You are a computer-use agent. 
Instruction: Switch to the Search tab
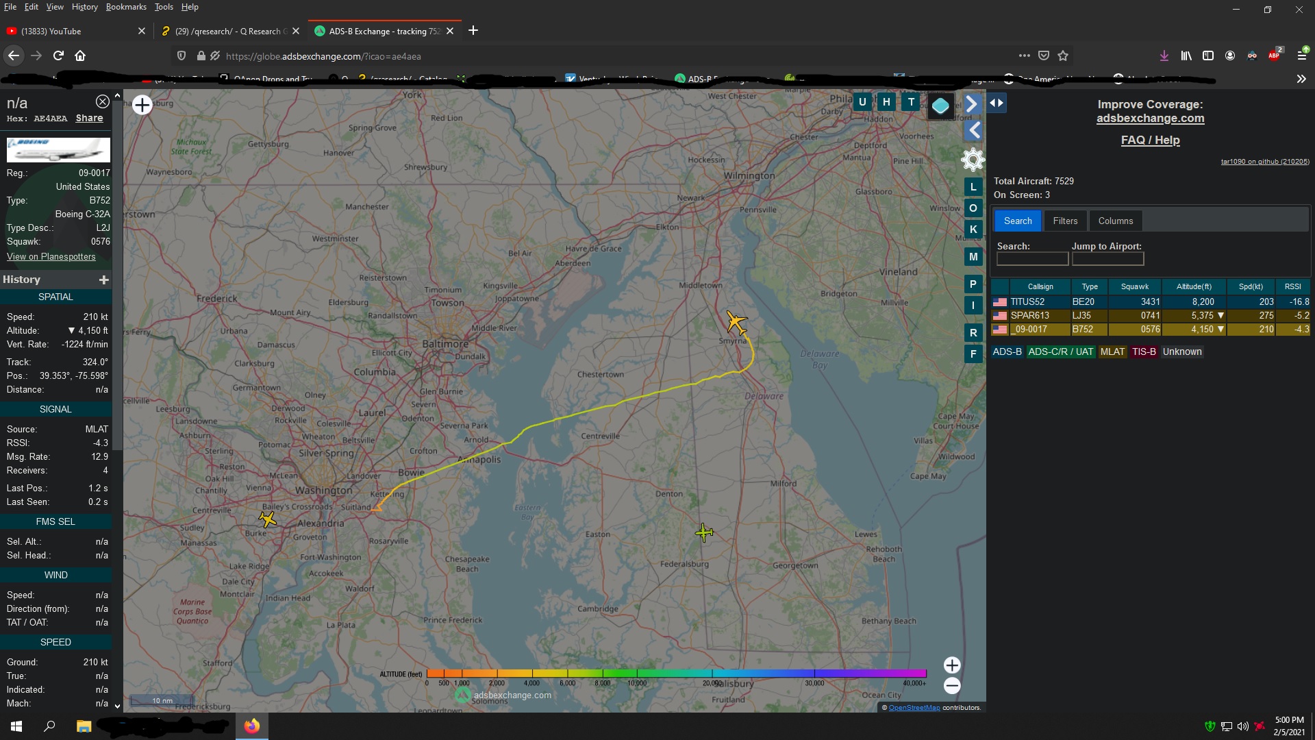(x=1018, y=221)
